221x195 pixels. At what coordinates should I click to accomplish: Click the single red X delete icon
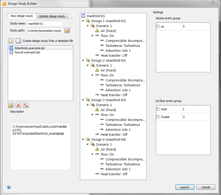coord(18,105)
